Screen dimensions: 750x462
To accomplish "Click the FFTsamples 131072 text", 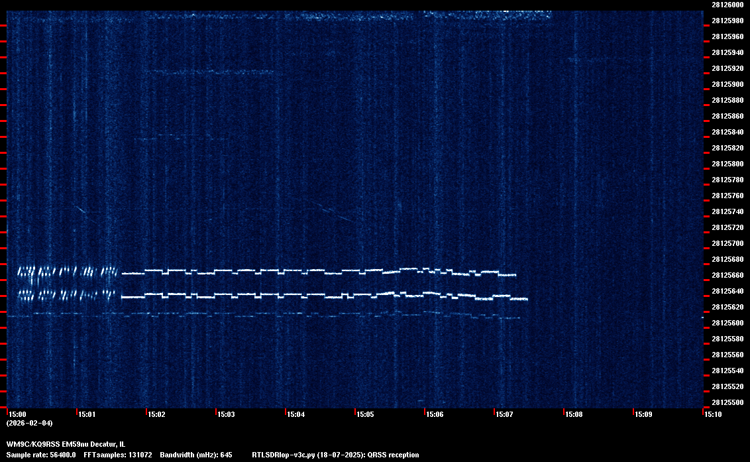I will click(x=119, y=455).
